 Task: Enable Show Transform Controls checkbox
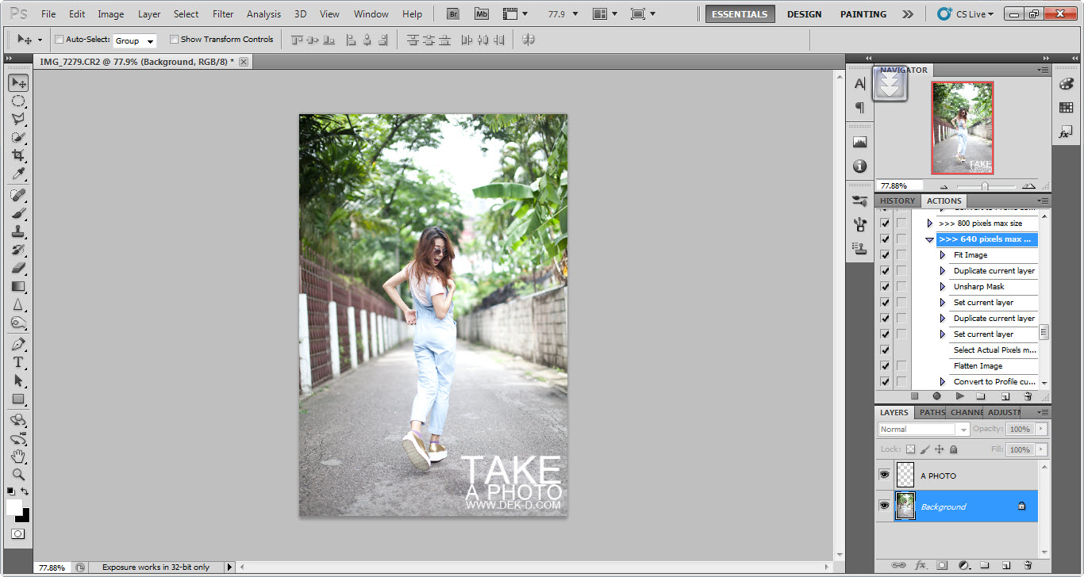click(175, 40)
